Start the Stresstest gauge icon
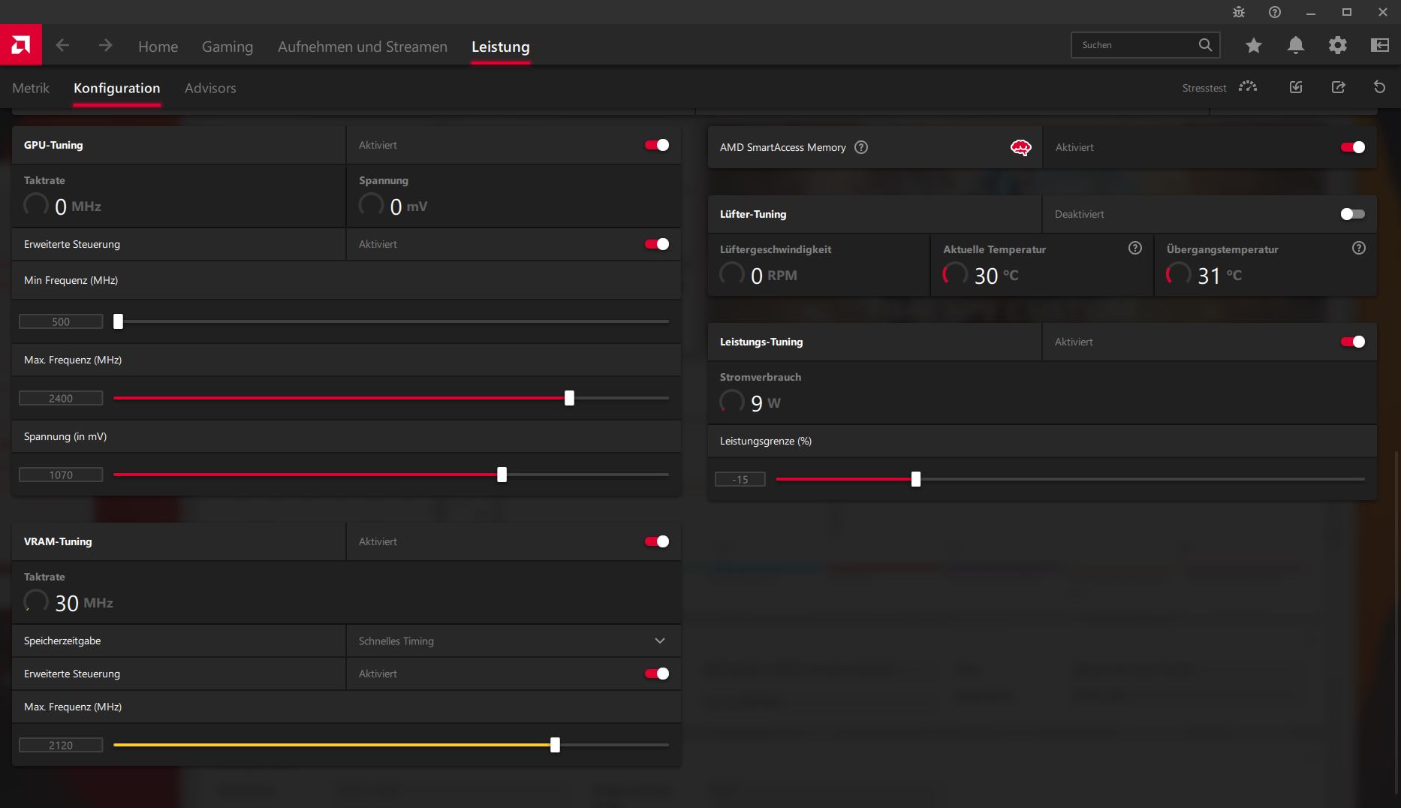 coord(1248,87)
